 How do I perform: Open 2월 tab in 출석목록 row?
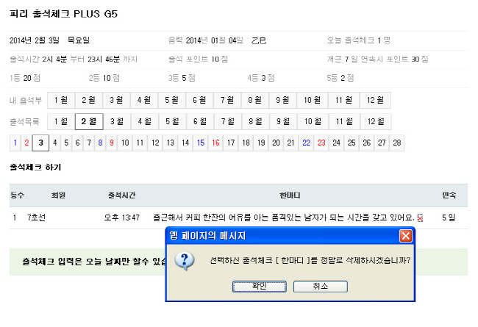[89, 121]
